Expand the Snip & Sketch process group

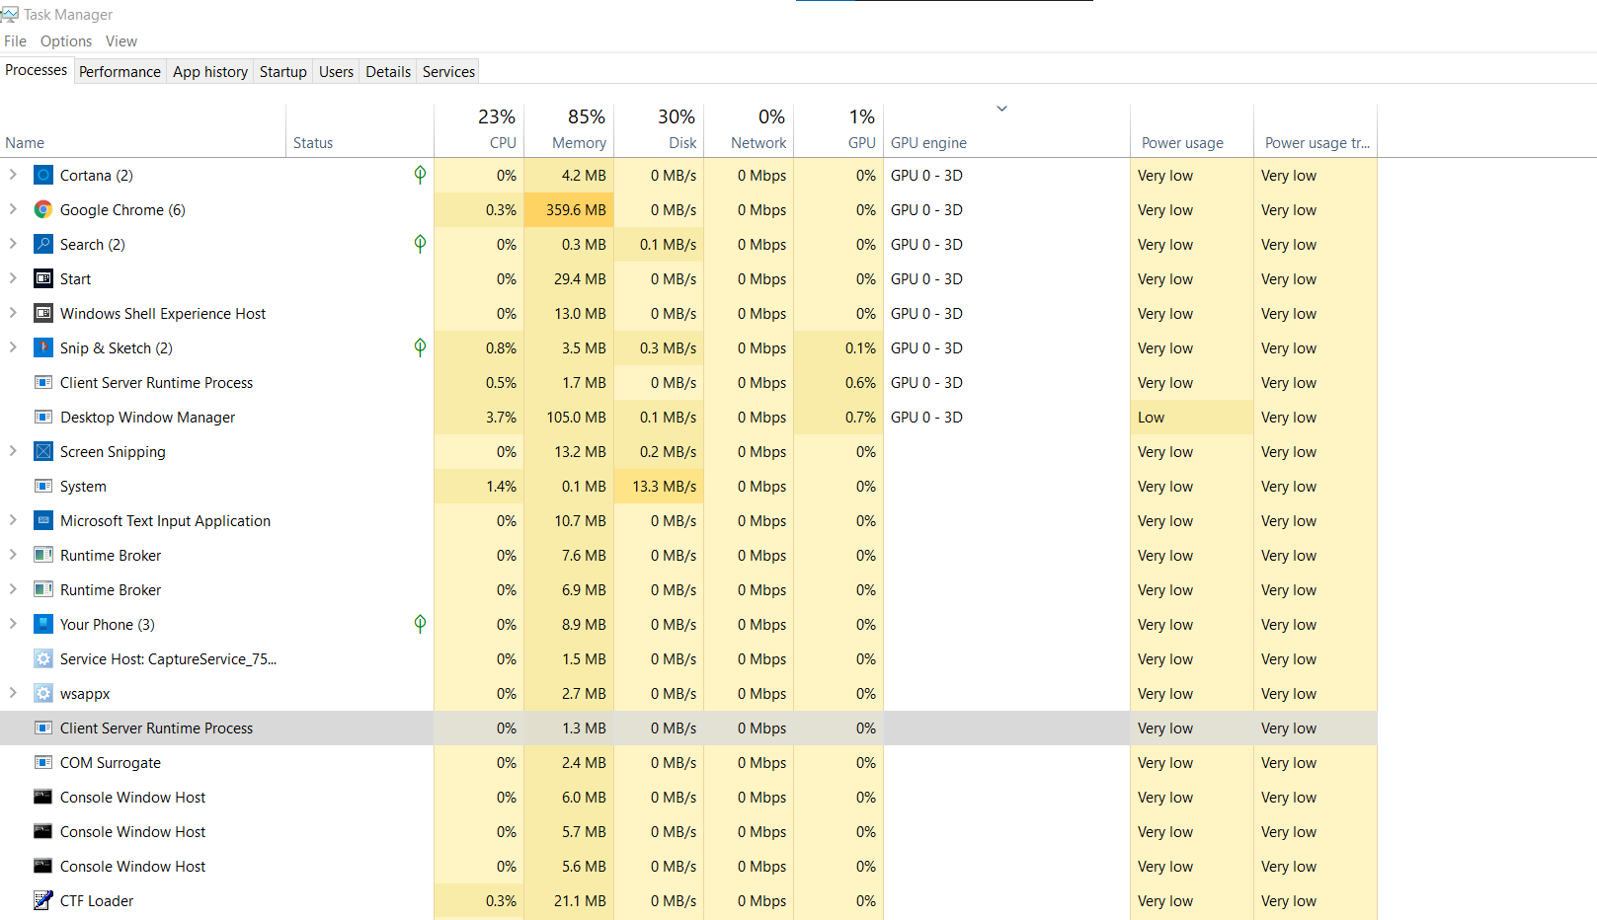[13, 347]
